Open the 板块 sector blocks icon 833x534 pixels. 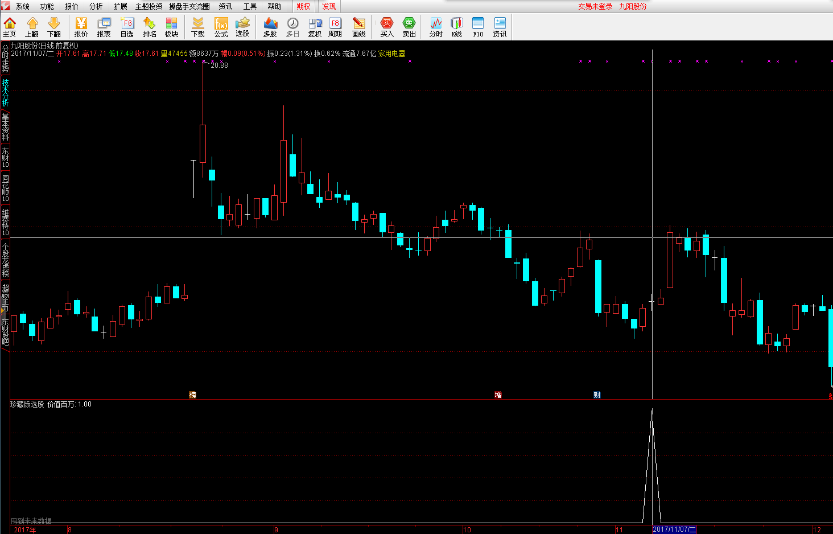(x=171, y=27)
